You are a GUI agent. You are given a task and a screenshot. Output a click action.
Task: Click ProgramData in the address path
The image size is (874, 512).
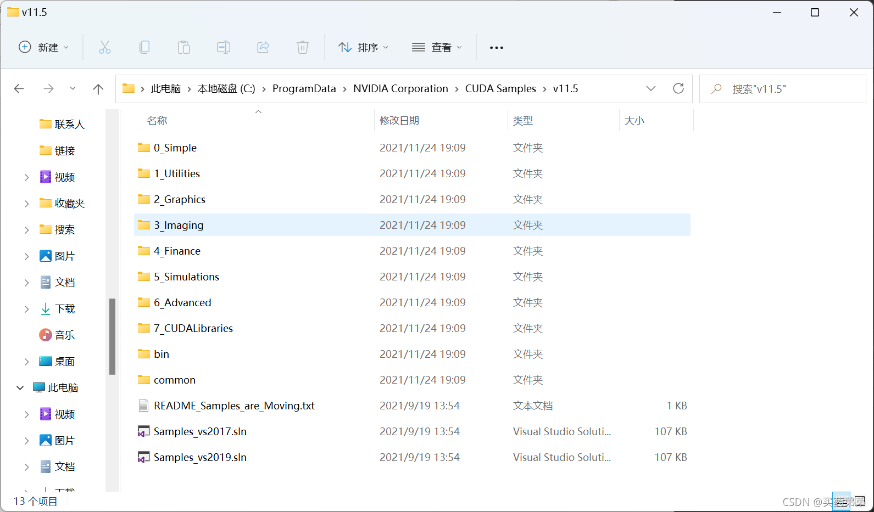pos(304,88)
